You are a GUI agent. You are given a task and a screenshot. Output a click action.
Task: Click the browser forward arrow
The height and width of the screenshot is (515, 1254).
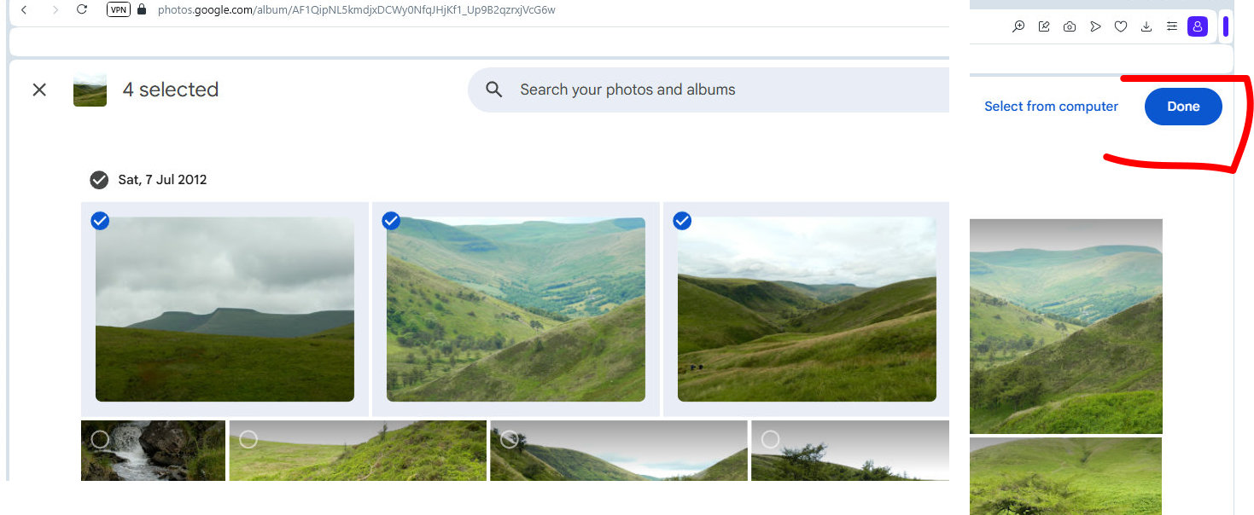click(55, 9)
